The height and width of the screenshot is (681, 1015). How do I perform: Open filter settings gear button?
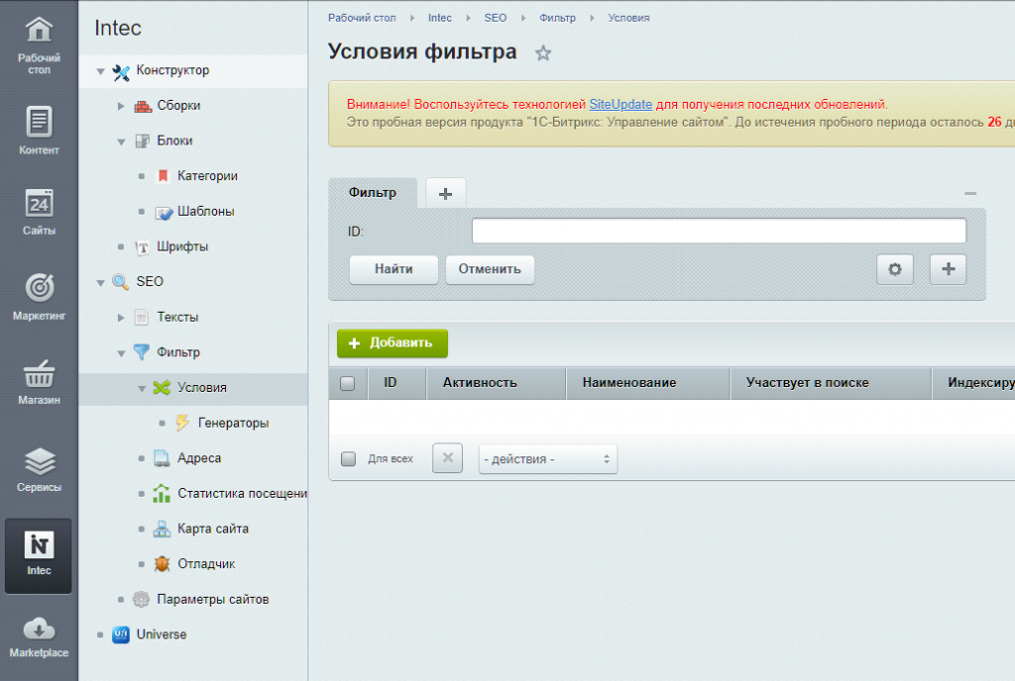[x=895, y=269]
